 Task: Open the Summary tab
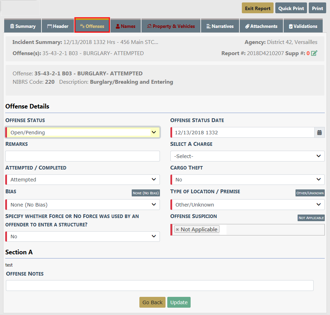pos(23,26)
